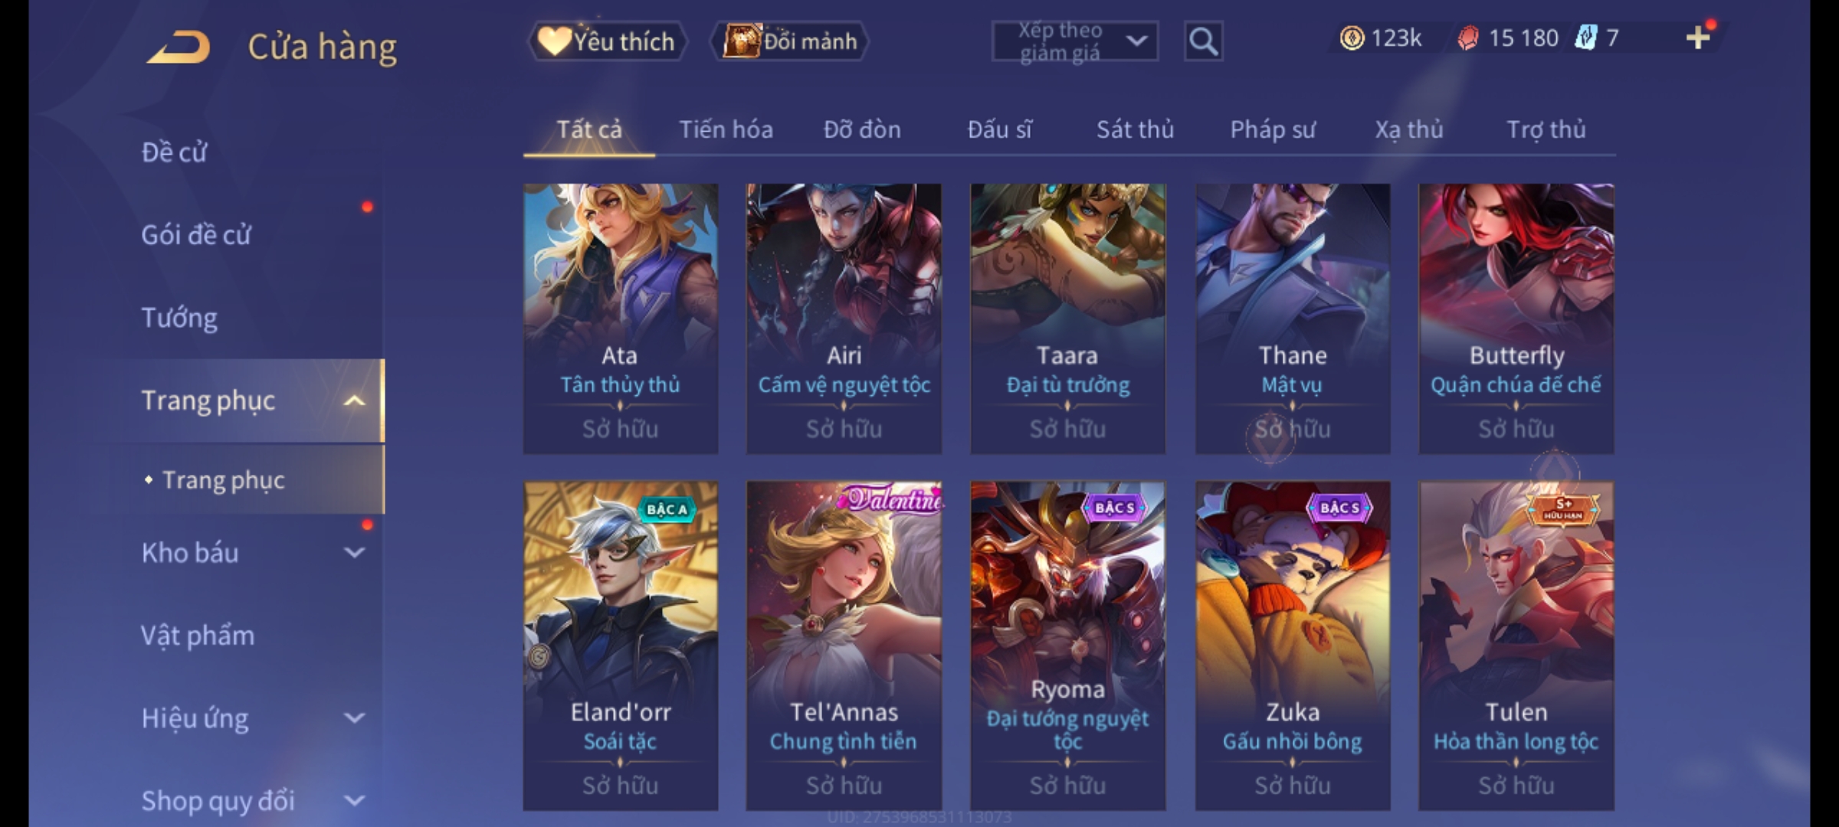This screenshot has height=827, width=1839.
Task: Expand Shop quy đổi section
Action: tap(354, 800)
